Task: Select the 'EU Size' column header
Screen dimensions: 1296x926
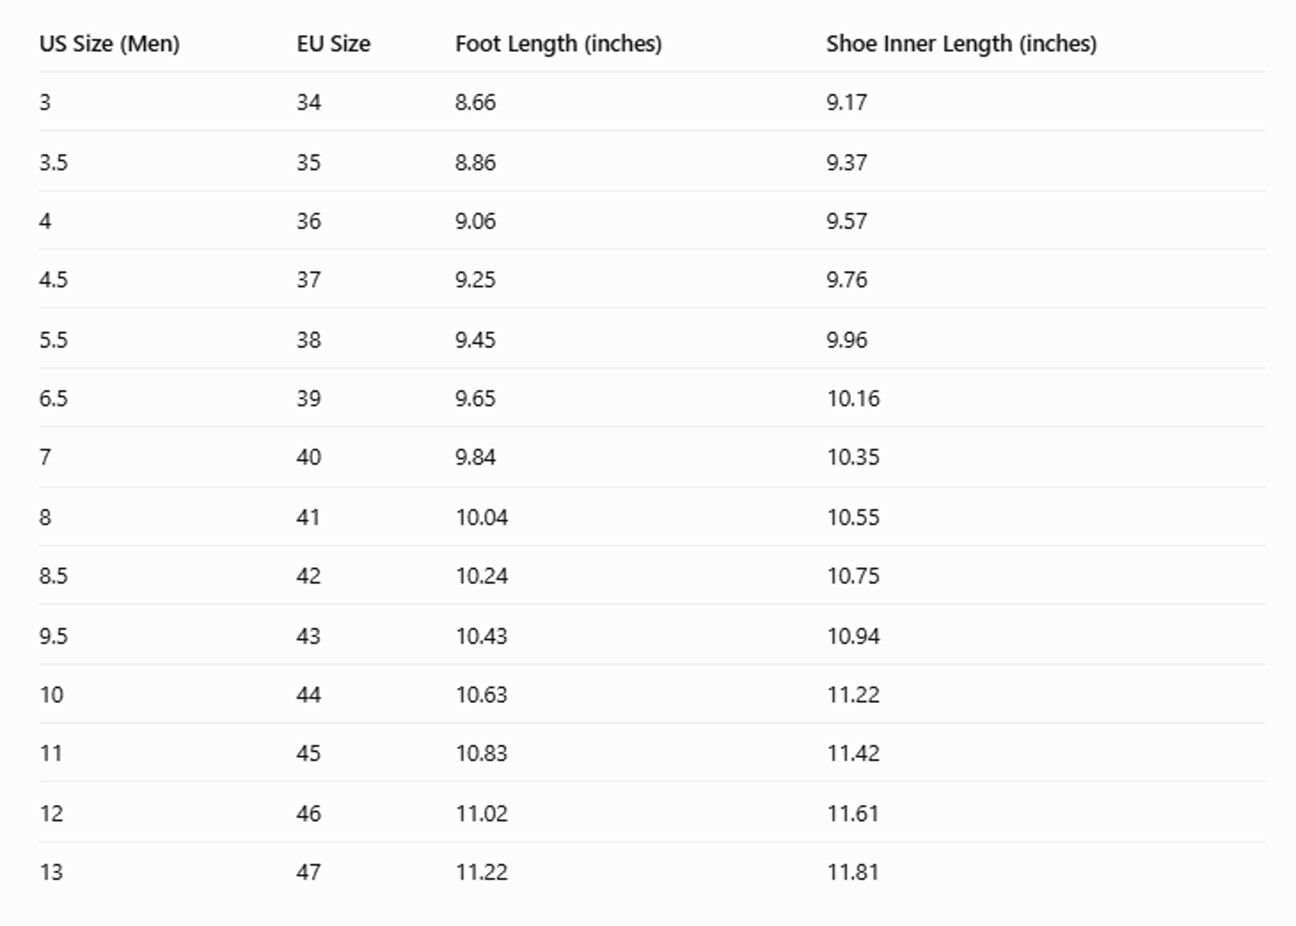Action: tap(333, 44)
